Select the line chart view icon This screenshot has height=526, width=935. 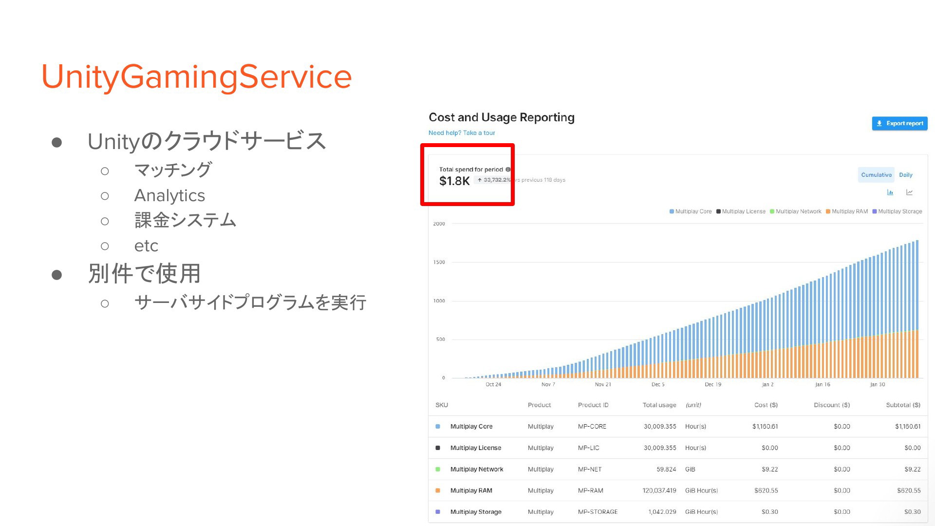[x=909, y=192]
